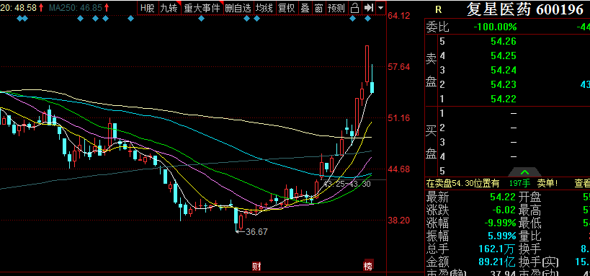Select the sell level 2 price 54.23
This screenshot has width=590, height=276.
coord(503,84)
